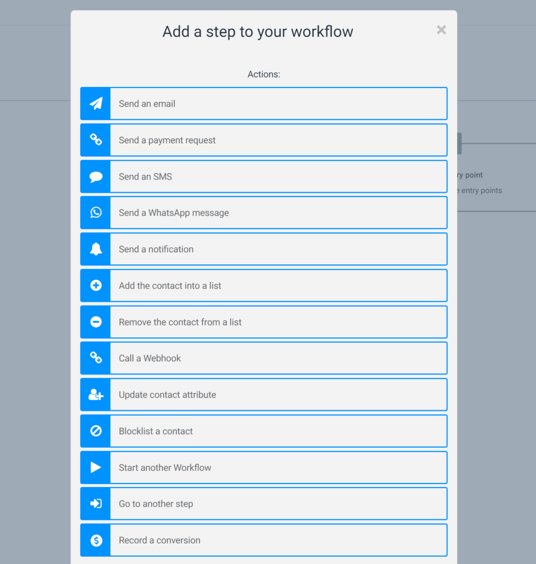
Task: Choose Start another Workflow option
Action: coord(165,468)
